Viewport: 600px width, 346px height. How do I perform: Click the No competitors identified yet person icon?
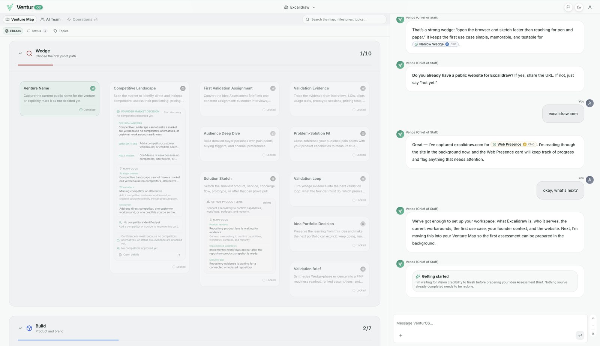120,222
